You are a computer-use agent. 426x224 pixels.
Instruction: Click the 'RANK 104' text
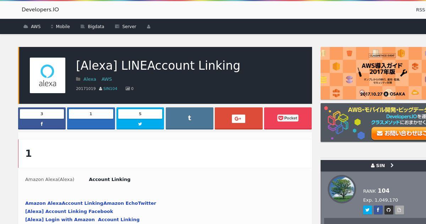tap(376, 191)
